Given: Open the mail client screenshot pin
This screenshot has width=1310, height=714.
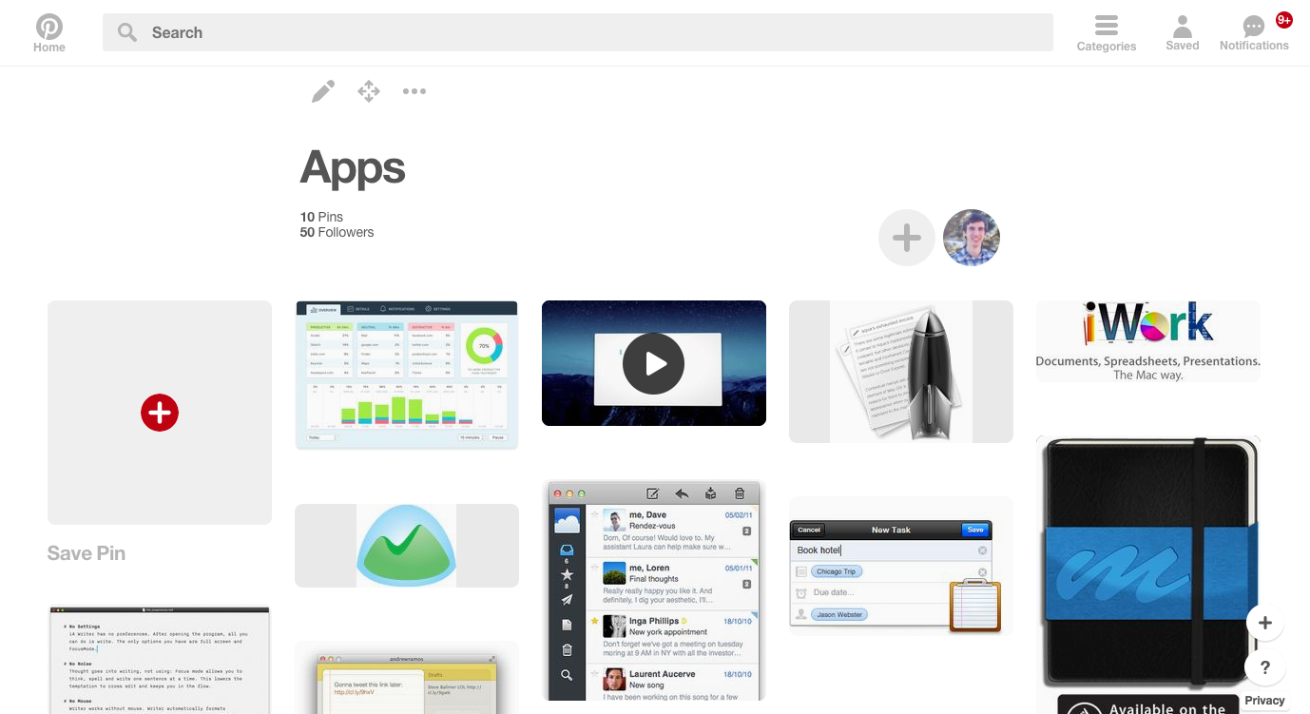Looking at the screenshot, I should (x=654, y=590).
